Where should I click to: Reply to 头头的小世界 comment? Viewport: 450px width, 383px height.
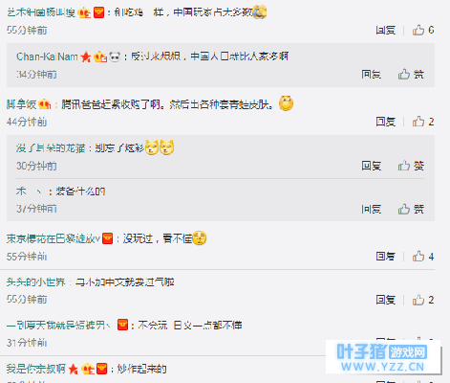[386, 300]
